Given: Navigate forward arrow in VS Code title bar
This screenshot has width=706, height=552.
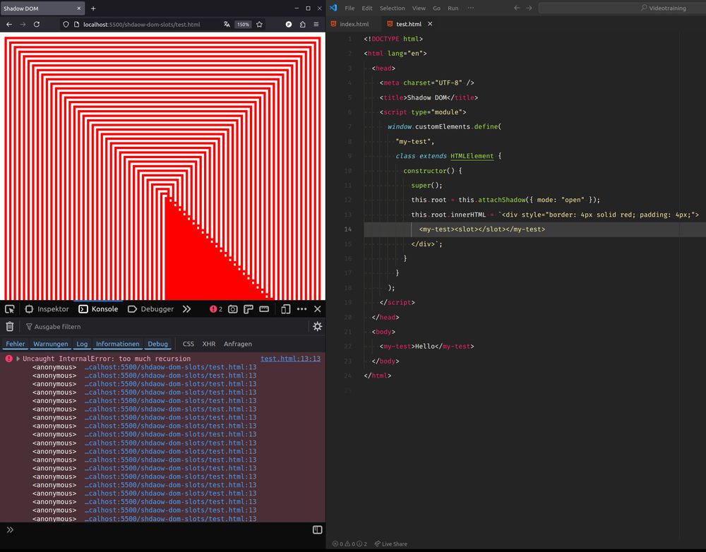Looking at the screenshot, I should point(529,8).
